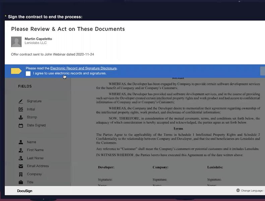The width and height of the screenshot is (265, 201).
Task: Click the Developer: heading in the document
Action: point(106,167)
